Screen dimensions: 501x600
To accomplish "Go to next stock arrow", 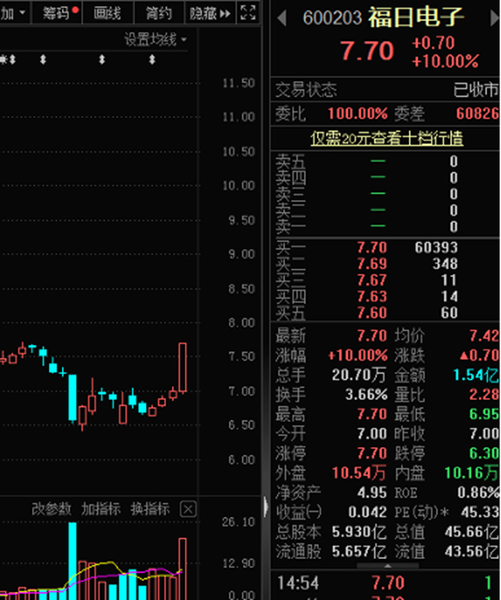I will coord(495,17).
